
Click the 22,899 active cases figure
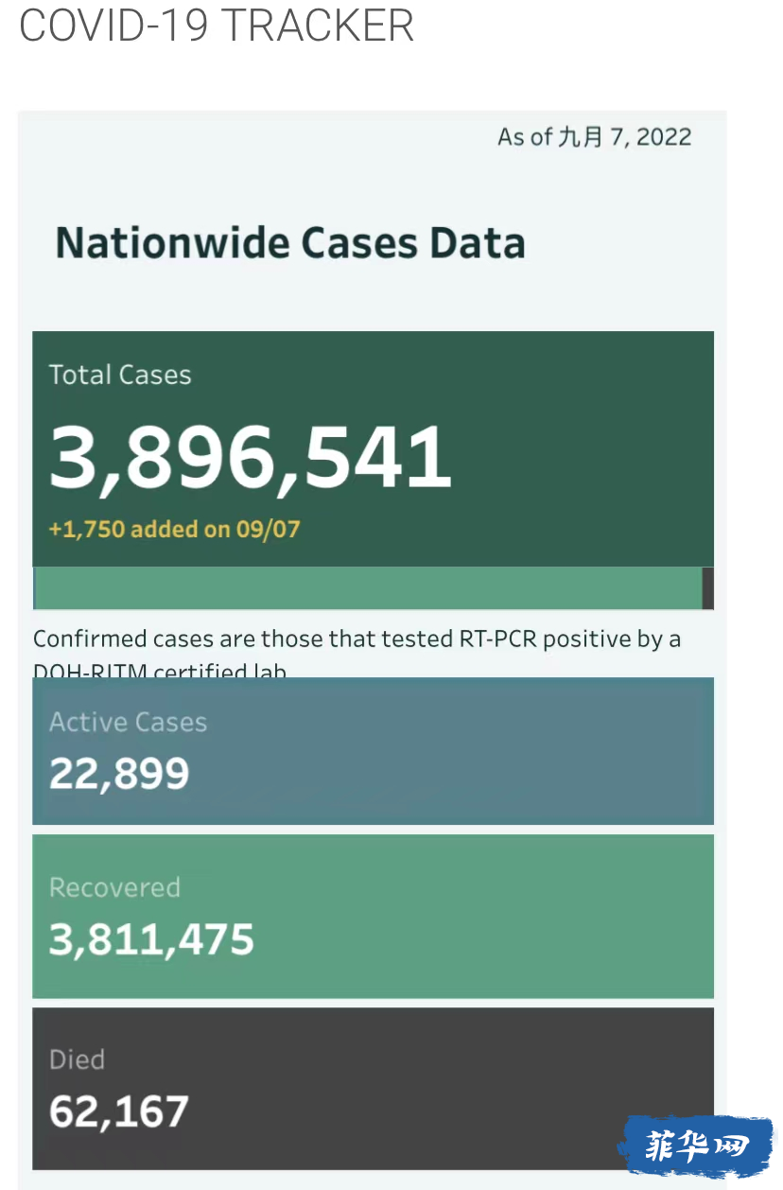click(119, 775)
